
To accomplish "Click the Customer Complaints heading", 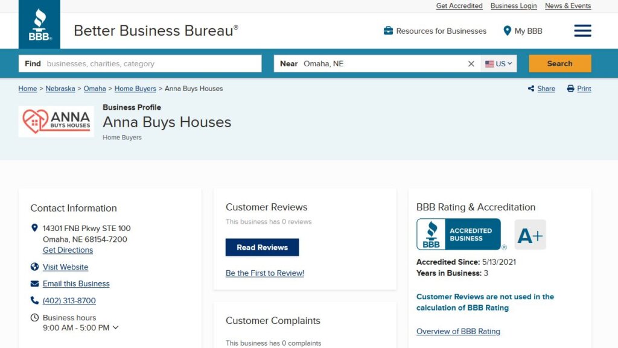I will tap(273, 321).
